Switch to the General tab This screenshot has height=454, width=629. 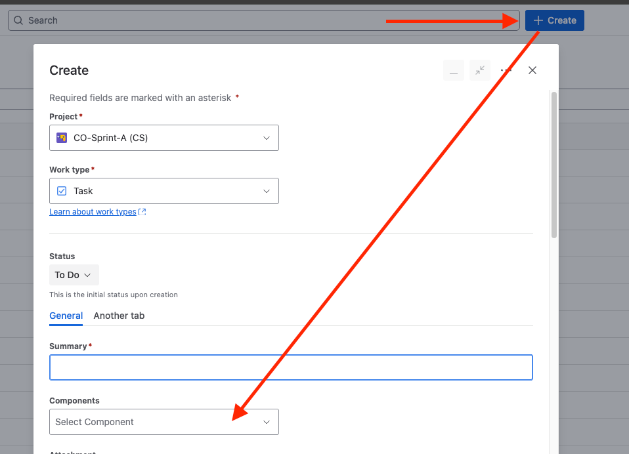point(66,316)
